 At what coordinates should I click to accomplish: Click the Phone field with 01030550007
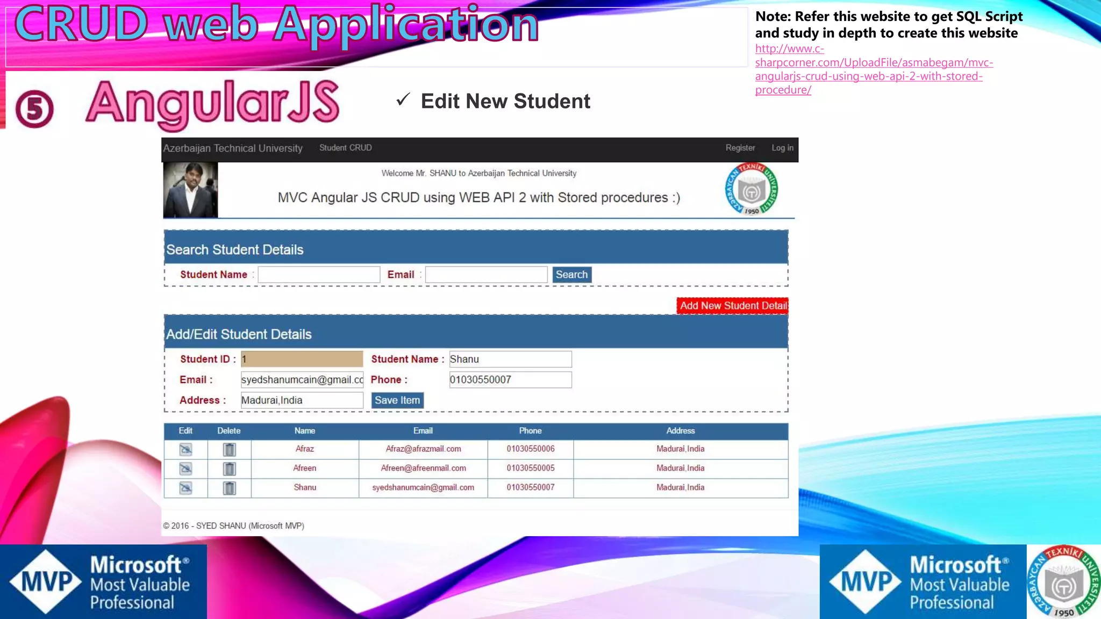(511, 380)
